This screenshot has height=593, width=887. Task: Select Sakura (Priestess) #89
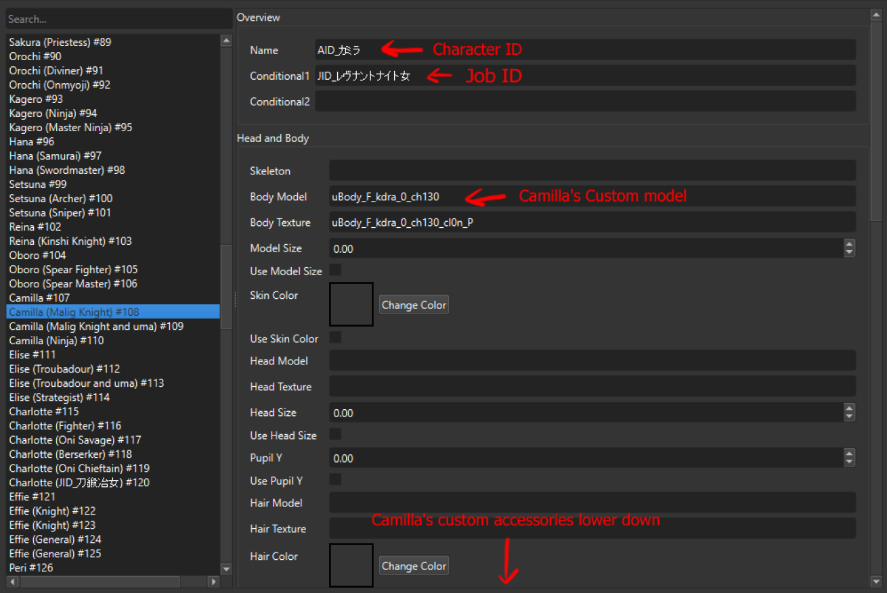(113, 42)
